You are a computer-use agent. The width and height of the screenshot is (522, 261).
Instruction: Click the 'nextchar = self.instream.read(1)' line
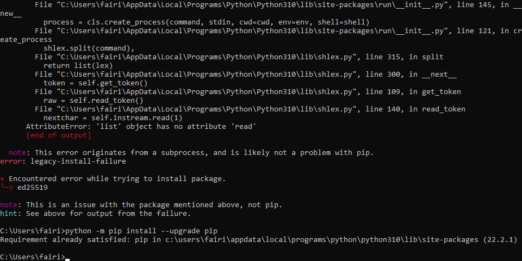(113, 118)
